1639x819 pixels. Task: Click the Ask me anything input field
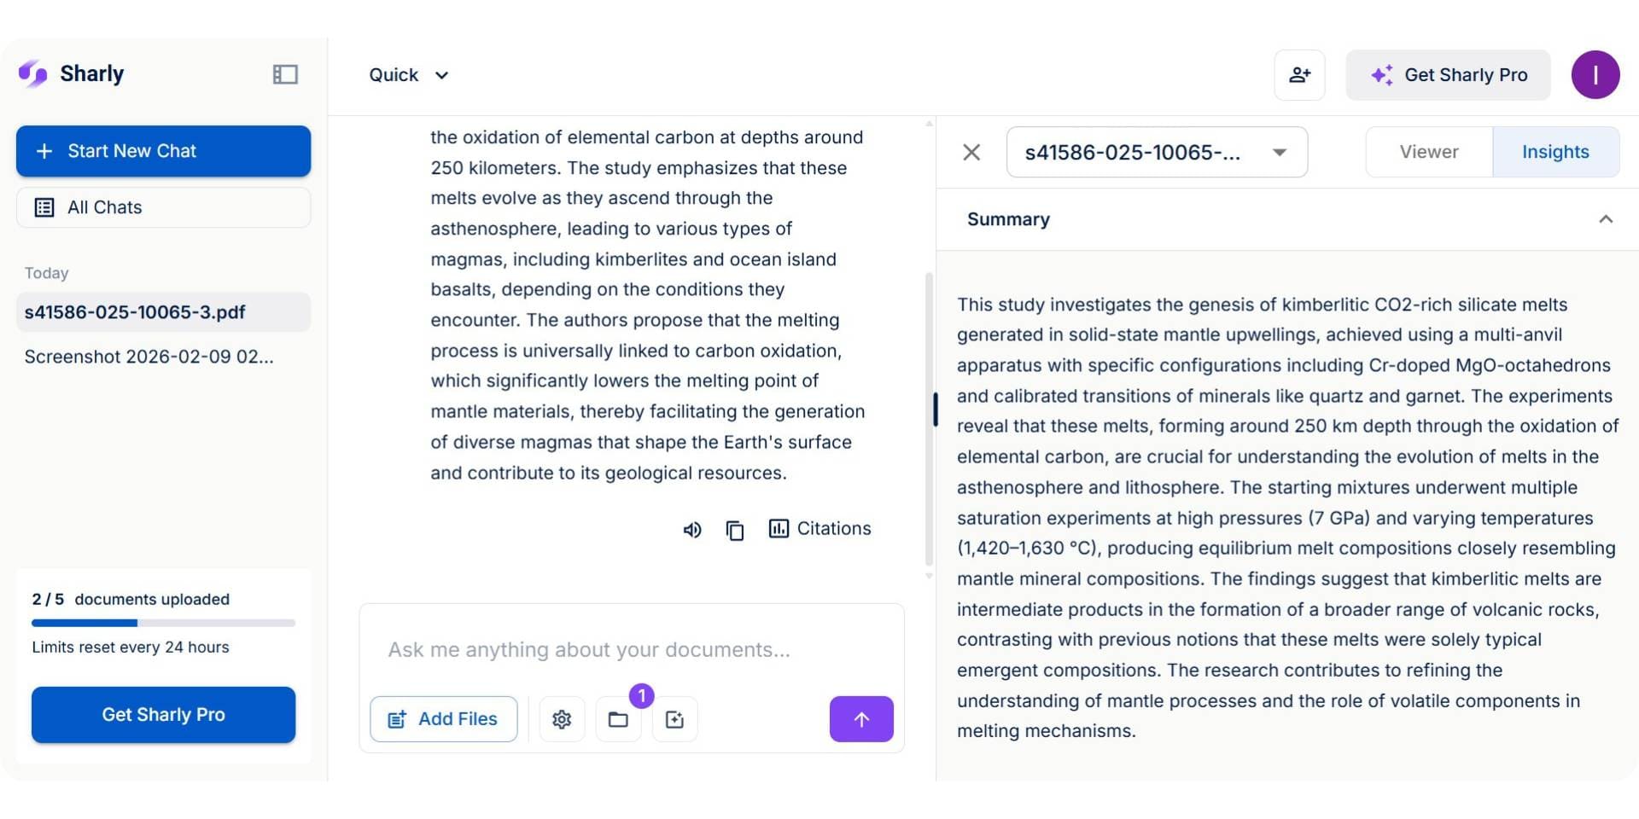(632, 650)
